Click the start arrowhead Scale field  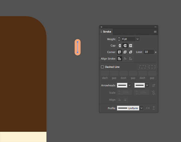click(126, 92)
